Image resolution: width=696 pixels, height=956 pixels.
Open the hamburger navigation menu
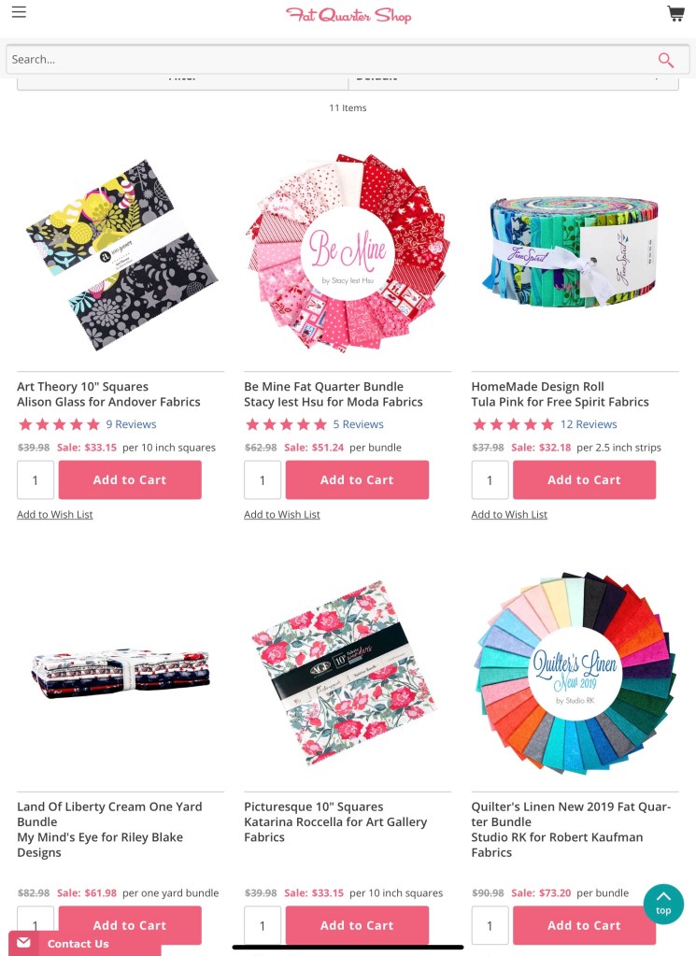click(19, 12)
